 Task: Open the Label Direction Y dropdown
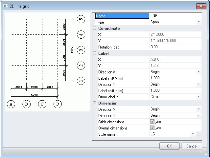point(198,84)
